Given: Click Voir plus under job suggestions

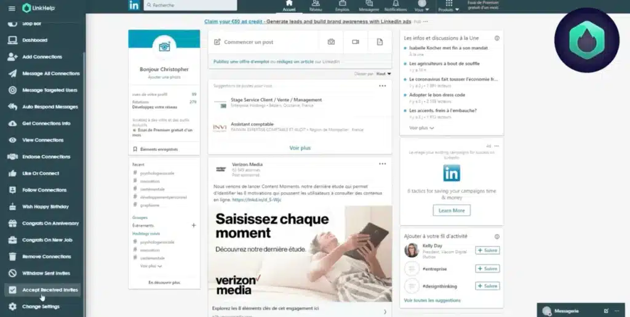Looking at the screenshot, I should pos(300,148).
